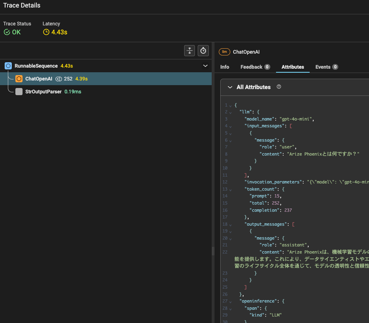The image size is (369, 323).
Task: Click the token count icon beside 252
Action: [59, 79]
